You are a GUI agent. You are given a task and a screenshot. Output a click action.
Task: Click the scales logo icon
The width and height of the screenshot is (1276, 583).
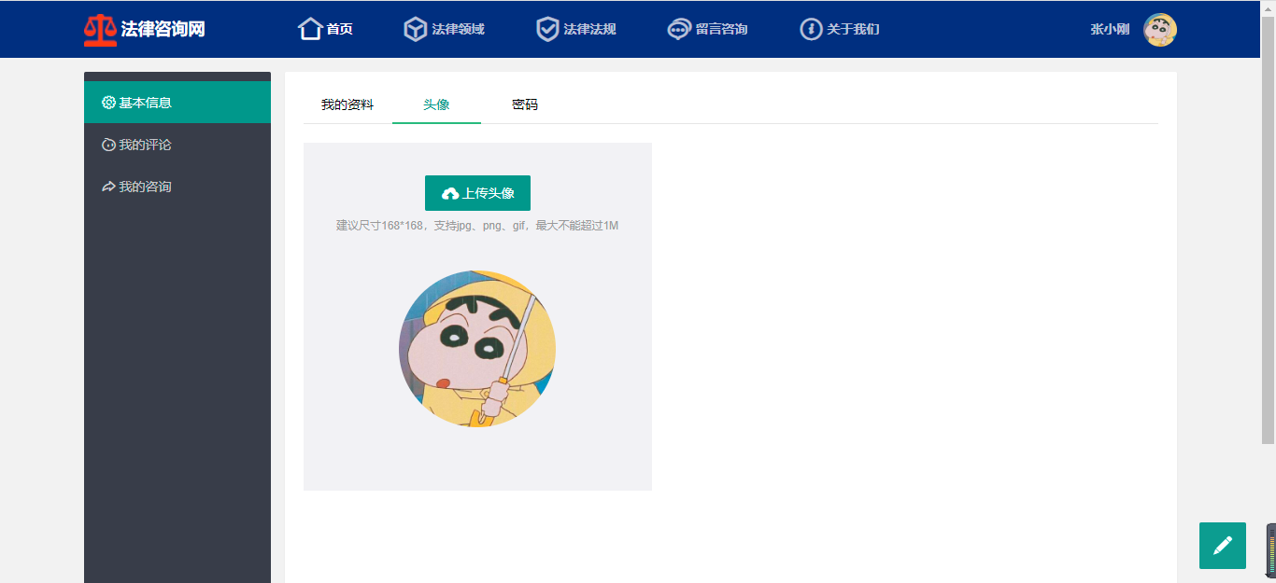(100, 30)
